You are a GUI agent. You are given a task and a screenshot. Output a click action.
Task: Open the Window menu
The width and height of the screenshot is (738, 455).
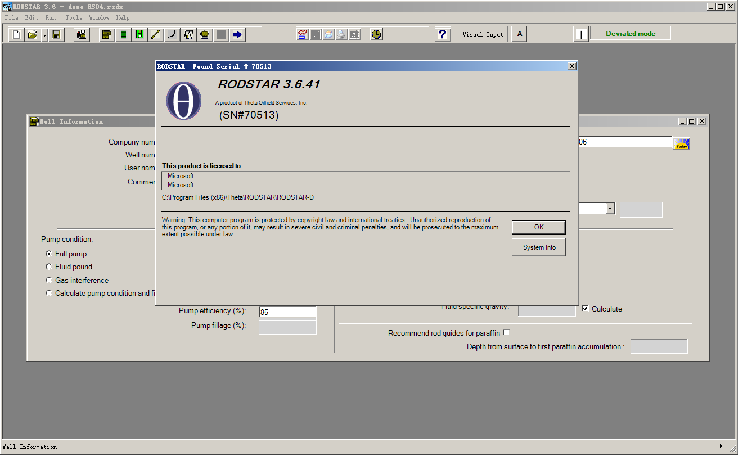100,17
